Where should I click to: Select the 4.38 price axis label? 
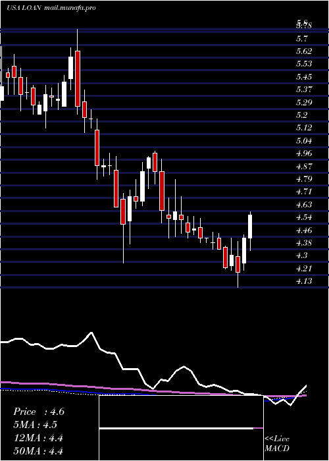[x=304, y=243]
